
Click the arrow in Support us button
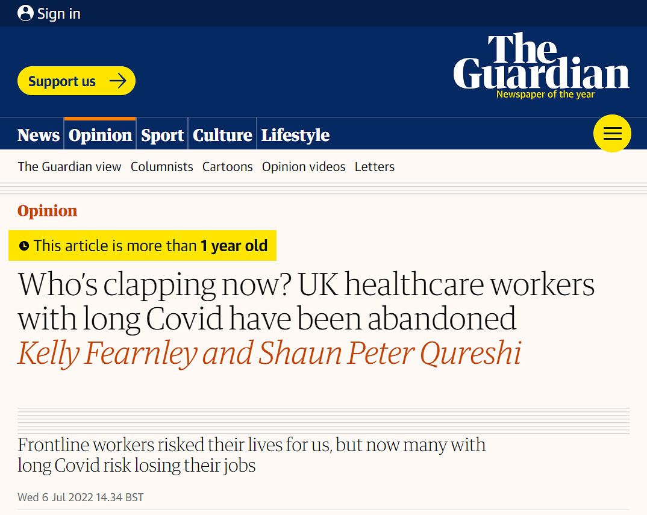(117, 81)
